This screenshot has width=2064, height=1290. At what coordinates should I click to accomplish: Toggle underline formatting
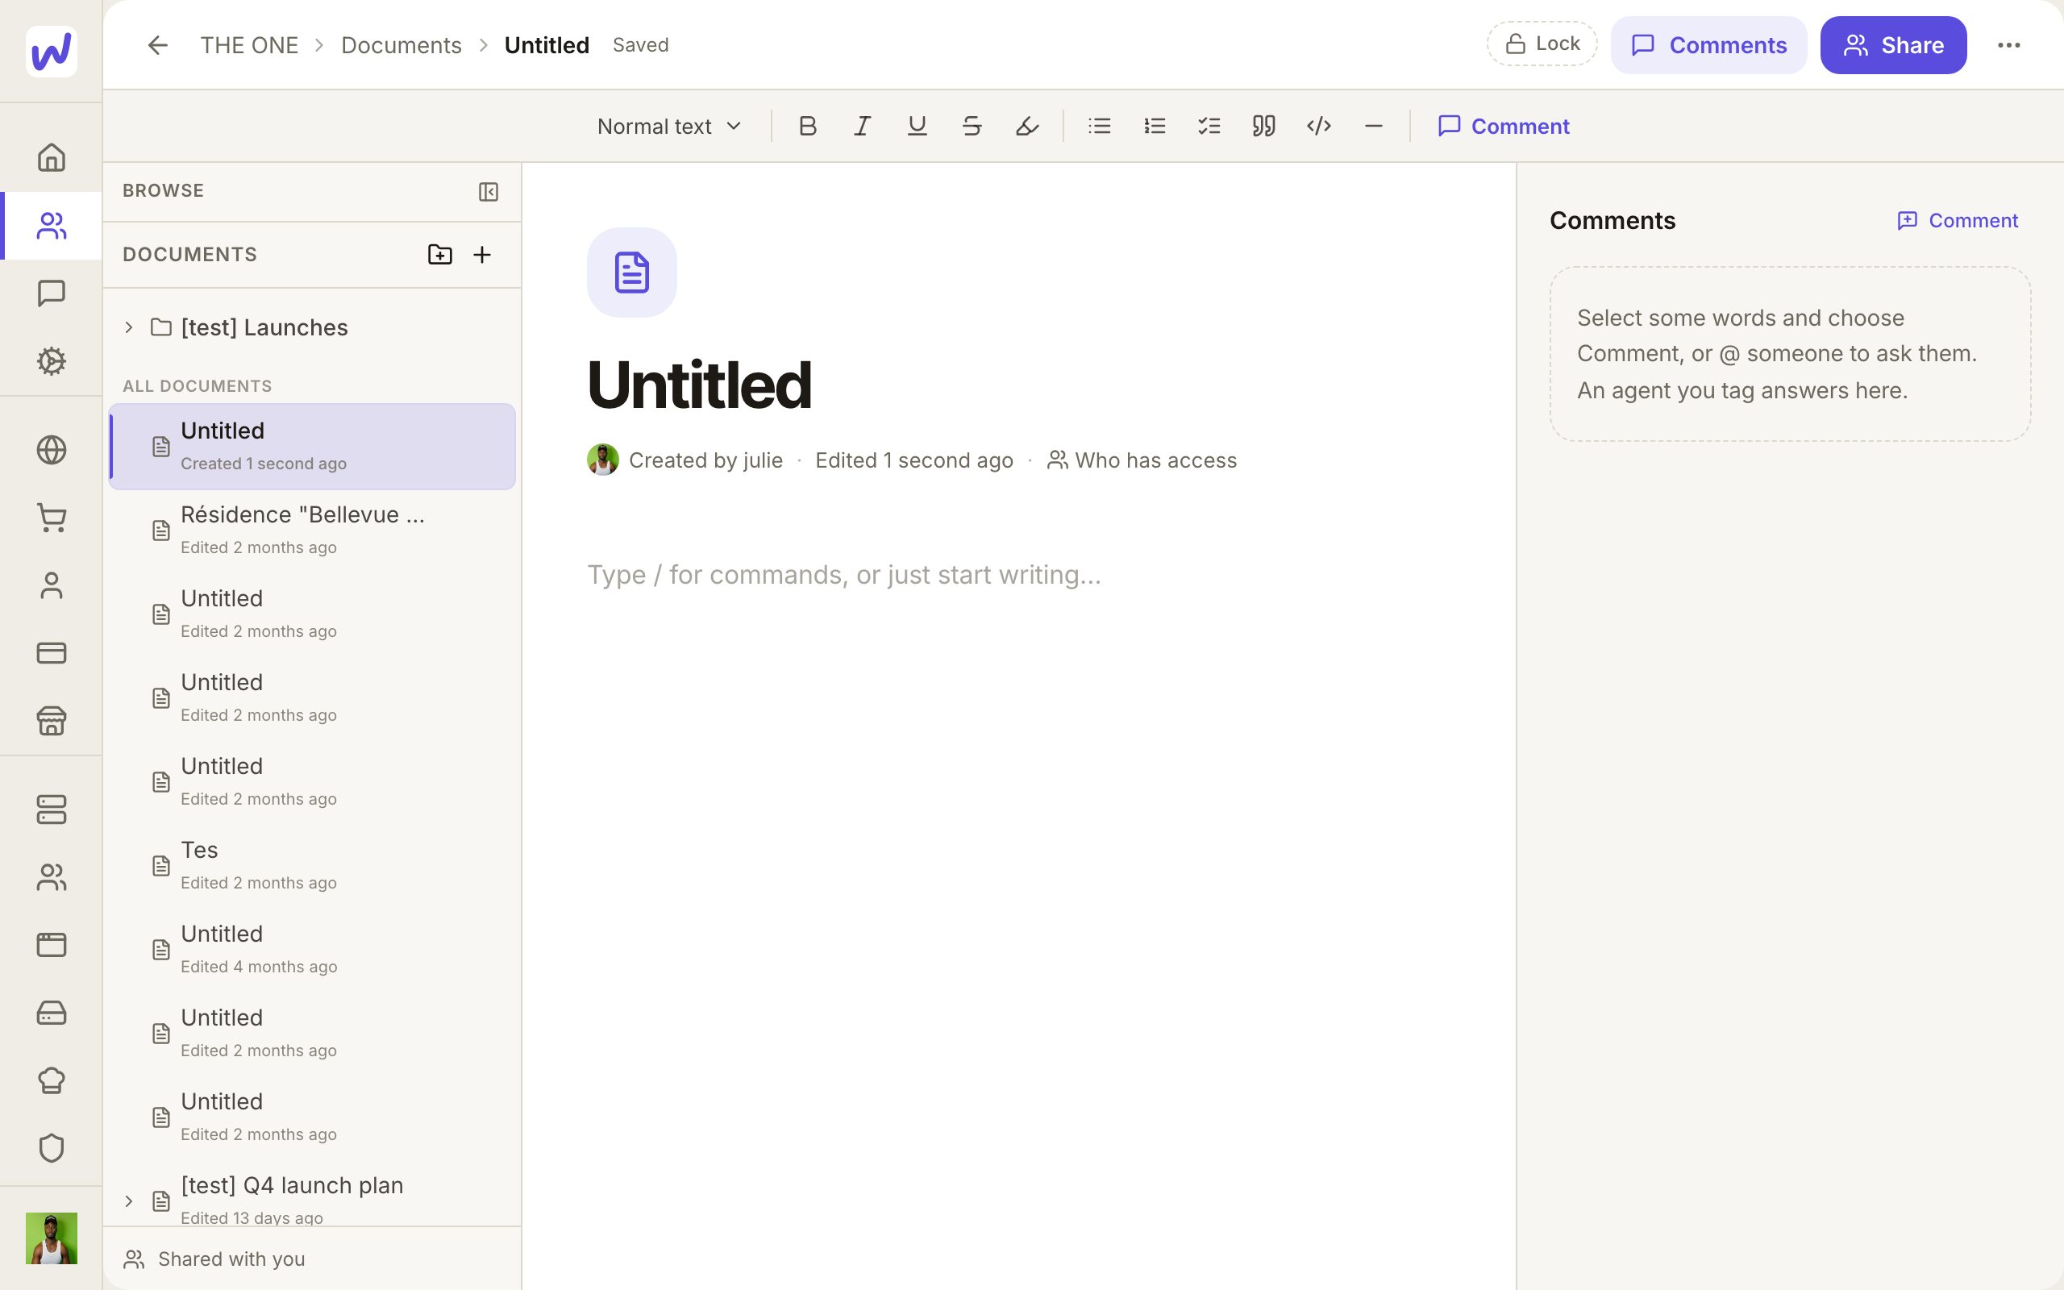pyautogui.click(x=917, y=127)
